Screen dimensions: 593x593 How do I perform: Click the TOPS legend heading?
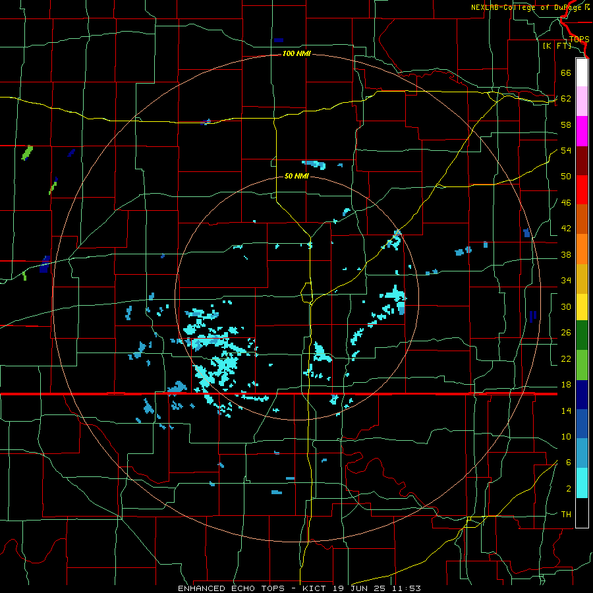point(579,40)
